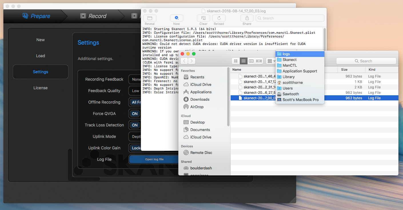Choose Skanect folder in the path popup
The width and height of the screenshot is (403, 210).
[x=300, y=60]
